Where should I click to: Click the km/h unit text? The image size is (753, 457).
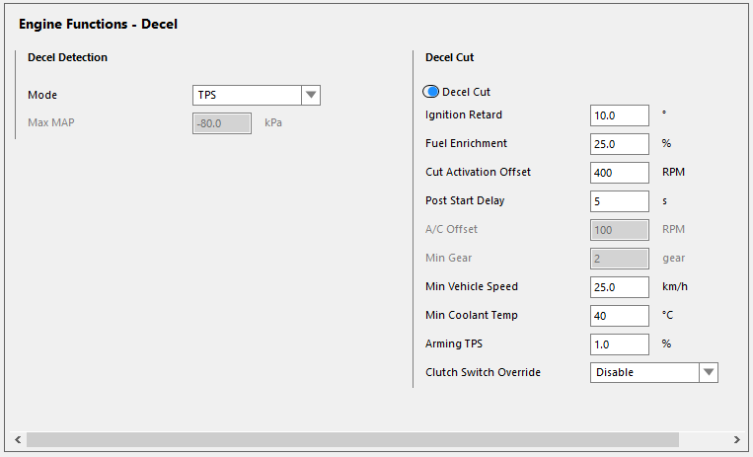coord(675,286)
